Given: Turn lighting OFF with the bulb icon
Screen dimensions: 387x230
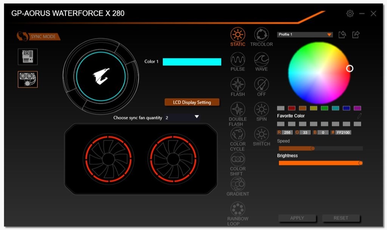Looking at the screenshot, I should pyautogui.click(x=262, y=85).
